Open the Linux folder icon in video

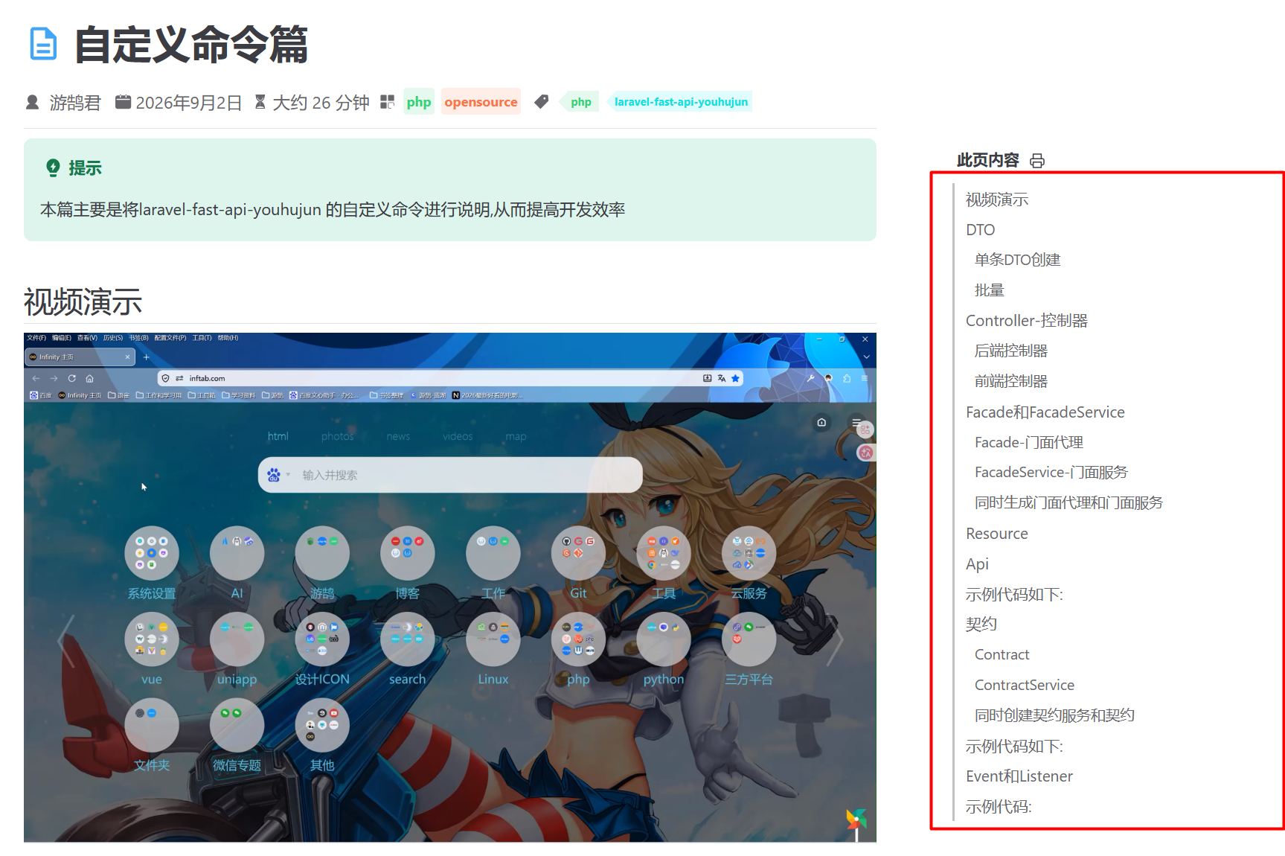click(493, 639)
